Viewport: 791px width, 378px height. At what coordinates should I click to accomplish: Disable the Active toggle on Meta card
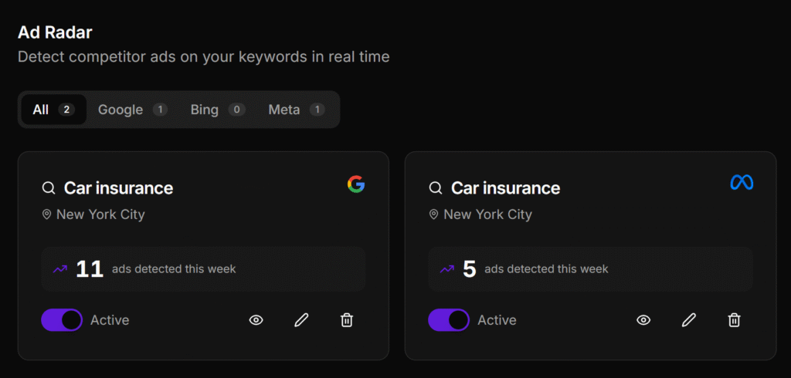click(x=449, y=320)
